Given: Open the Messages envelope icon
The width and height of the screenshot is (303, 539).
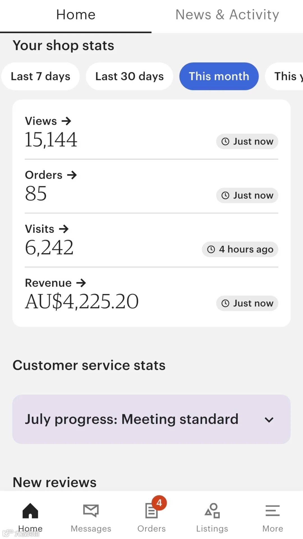Looking at the screenshot, I should click(x=91, y=510).
